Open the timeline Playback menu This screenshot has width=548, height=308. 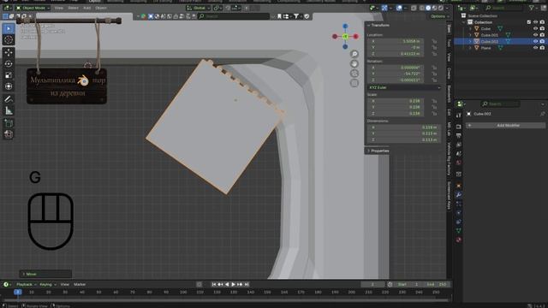point(26,284)
